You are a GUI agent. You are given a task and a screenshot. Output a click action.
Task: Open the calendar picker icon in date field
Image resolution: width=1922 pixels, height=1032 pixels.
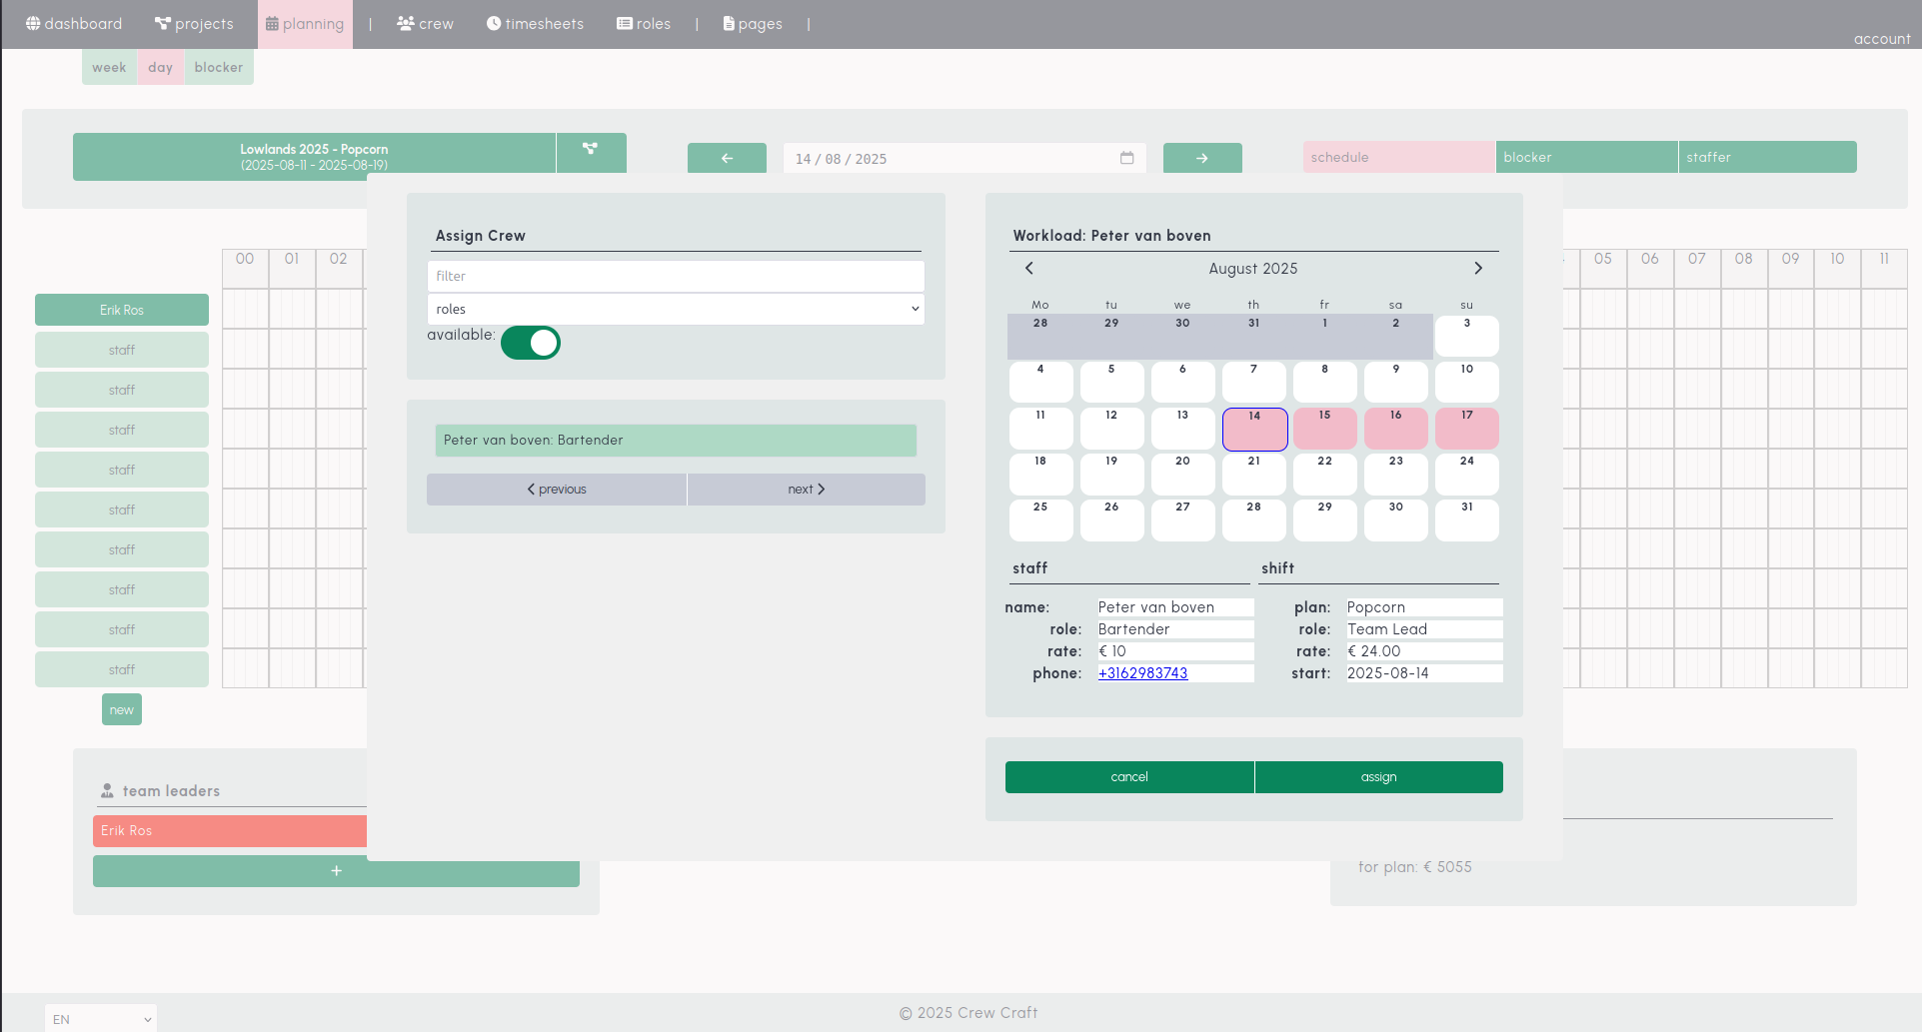click(1126, 158)
